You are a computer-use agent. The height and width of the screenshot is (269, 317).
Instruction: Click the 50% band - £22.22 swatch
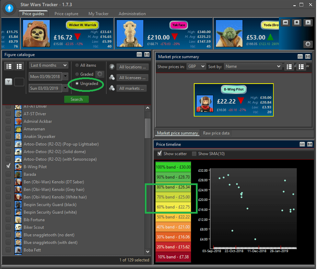(x=173, y=217)
